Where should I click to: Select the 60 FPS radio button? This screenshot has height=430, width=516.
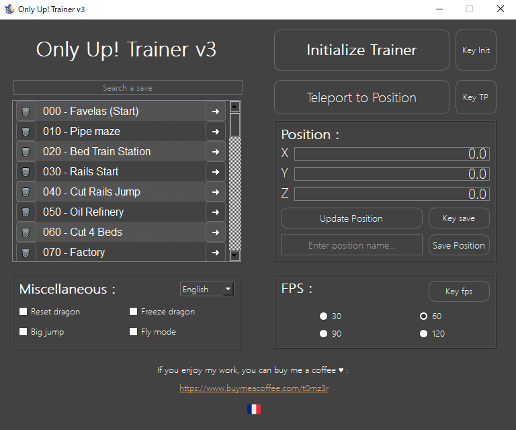pos(423,316)
